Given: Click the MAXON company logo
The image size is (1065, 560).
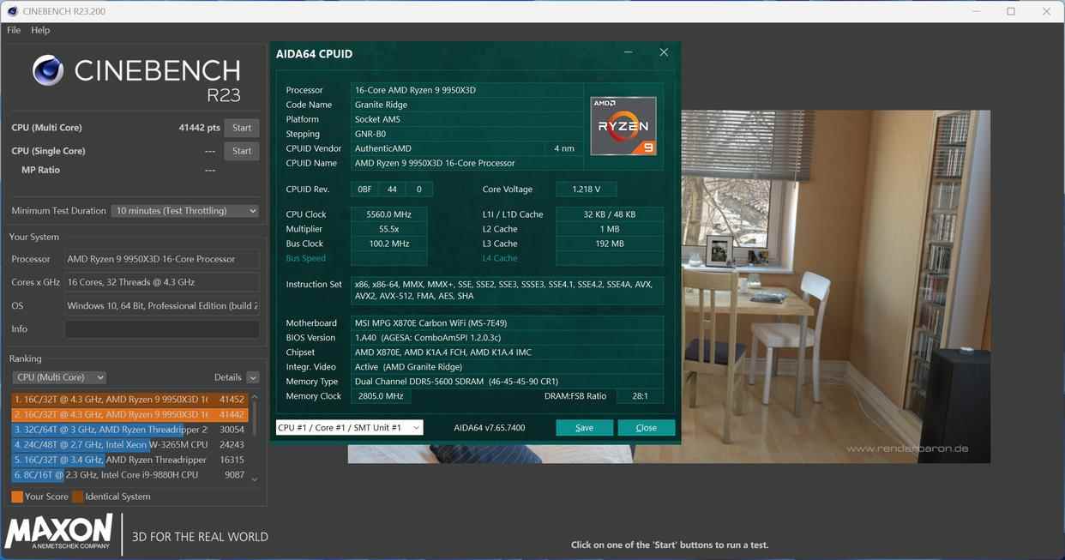Looking at the screenshot, I should click(58, 532).
